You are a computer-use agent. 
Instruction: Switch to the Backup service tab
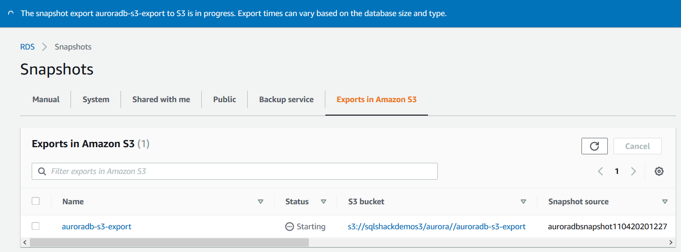(286, 99)
